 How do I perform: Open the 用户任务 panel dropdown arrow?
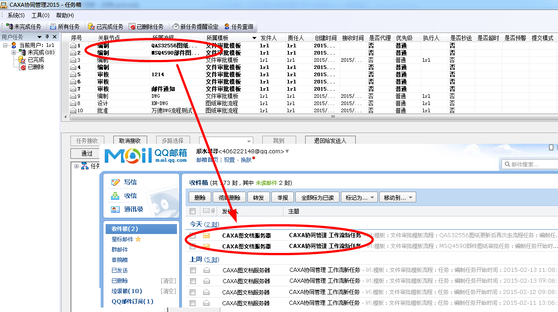coord(39,37)
